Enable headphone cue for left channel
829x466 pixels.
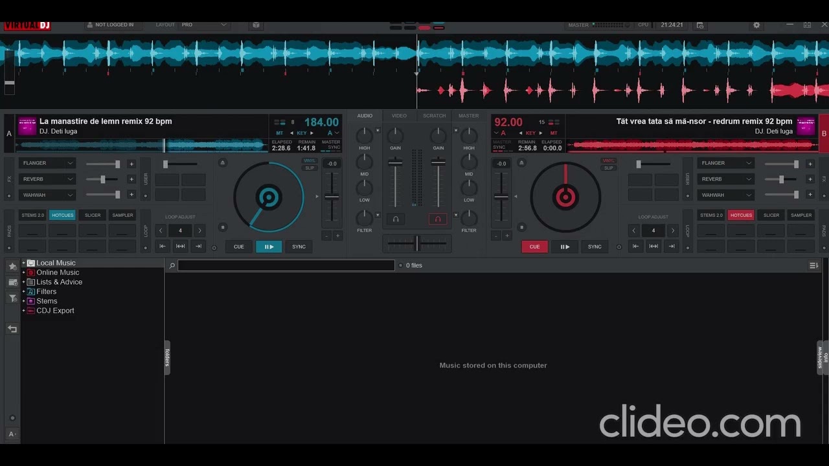pos(395,219)
